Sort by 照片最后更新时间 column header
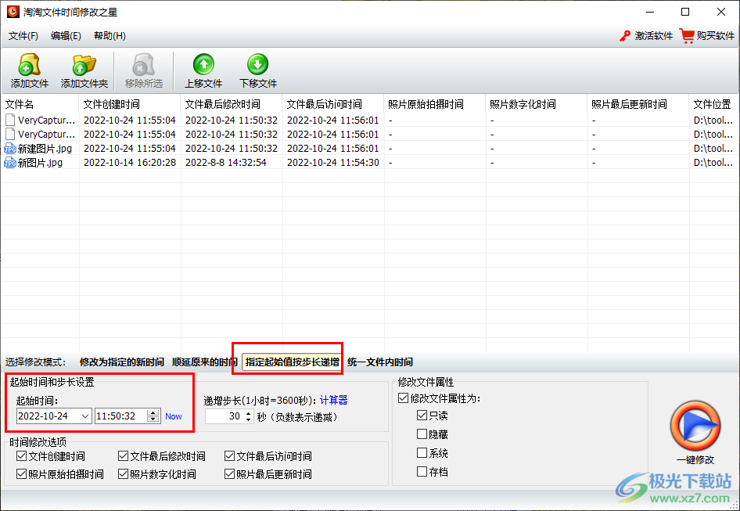Screen dimensions: 740x511 pyautogui.click(x=638, y=104)
